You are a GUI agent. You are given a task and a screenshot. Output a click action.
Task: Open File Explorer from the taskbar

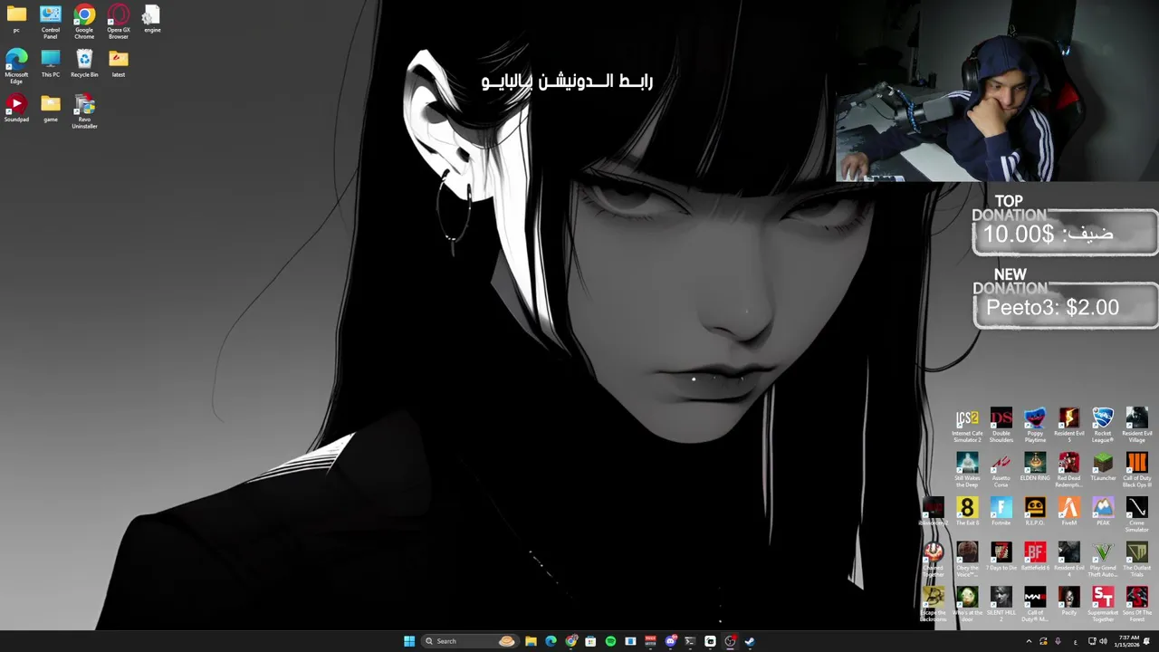click(x=531, y=641)
